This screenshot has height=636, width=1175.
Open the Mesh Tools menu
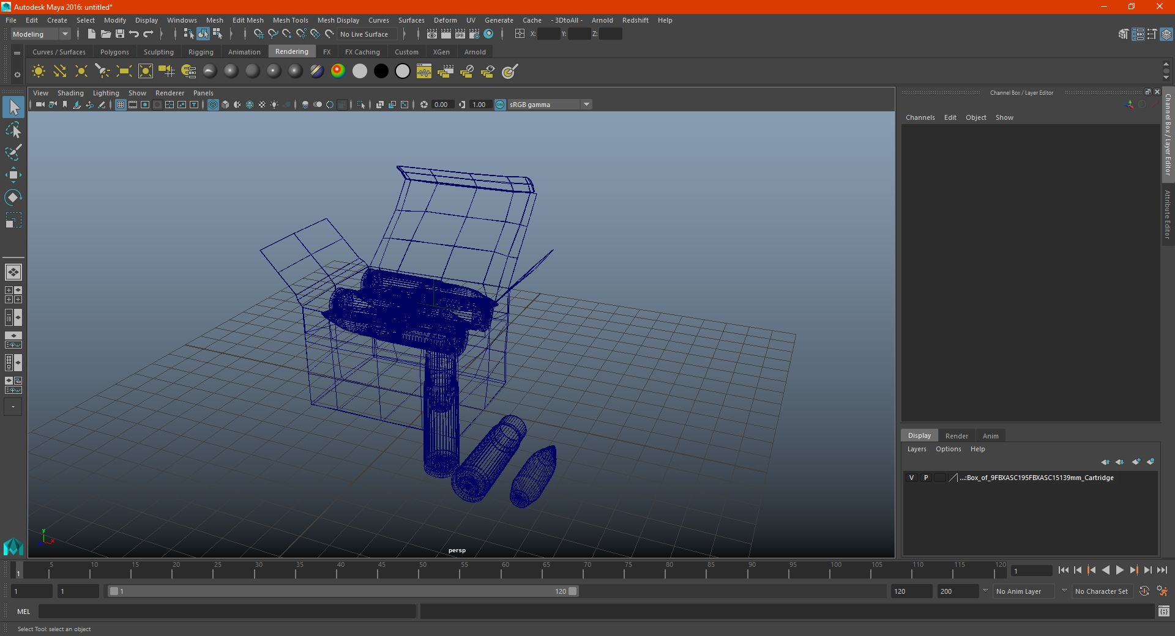(x=290, y=20)
